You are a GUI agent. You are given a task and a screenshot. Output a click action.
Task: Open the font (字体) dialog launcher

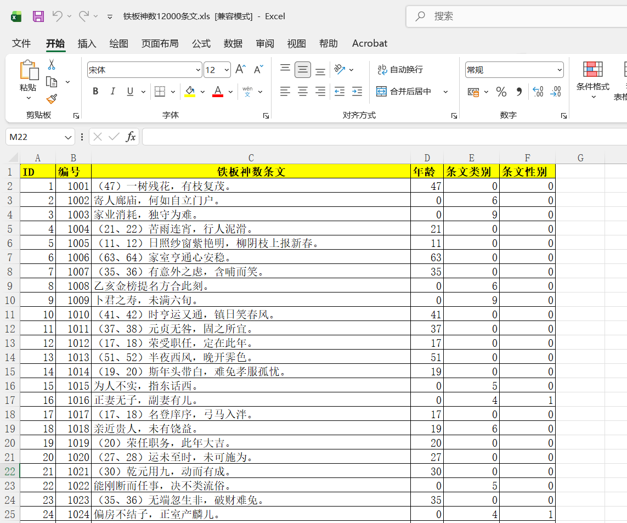pos(266,116)
